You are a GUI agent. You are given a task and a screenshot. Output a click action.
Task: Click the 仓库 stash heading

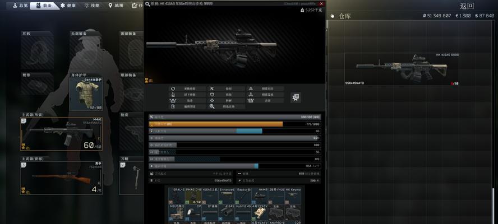(x=344, y=16)
